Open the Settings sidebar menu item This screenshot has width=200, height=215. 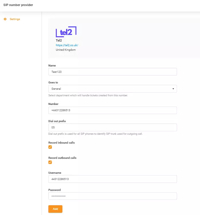15,19
